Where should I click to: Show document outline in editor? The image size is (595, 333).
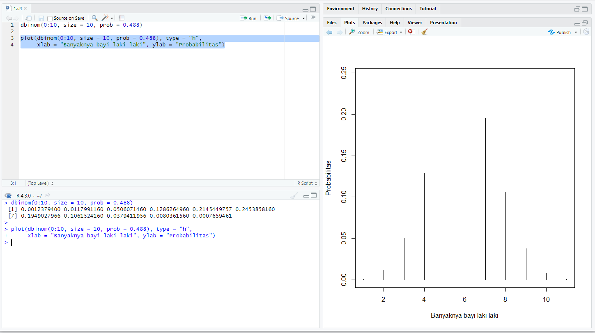[x=313, y=18]
